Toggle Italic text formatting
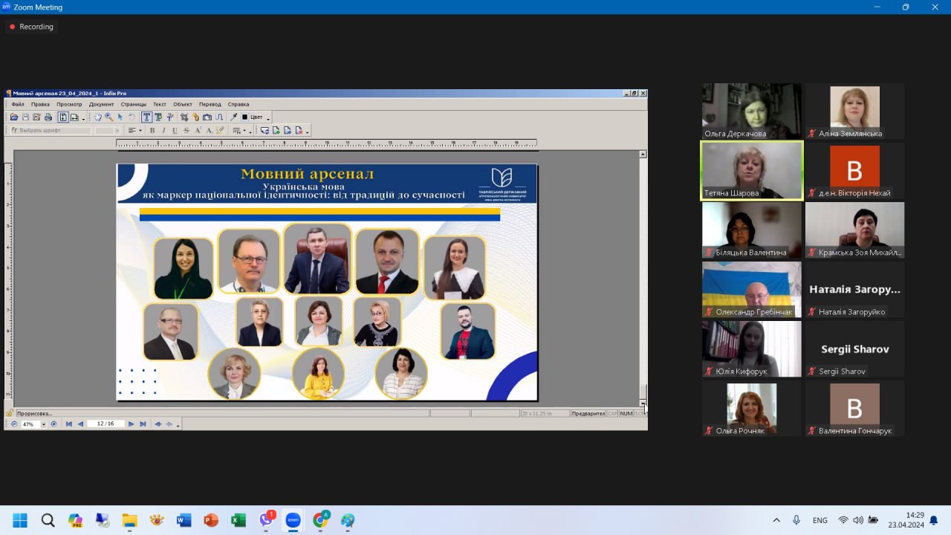951x535 pixels. point(163,131)
